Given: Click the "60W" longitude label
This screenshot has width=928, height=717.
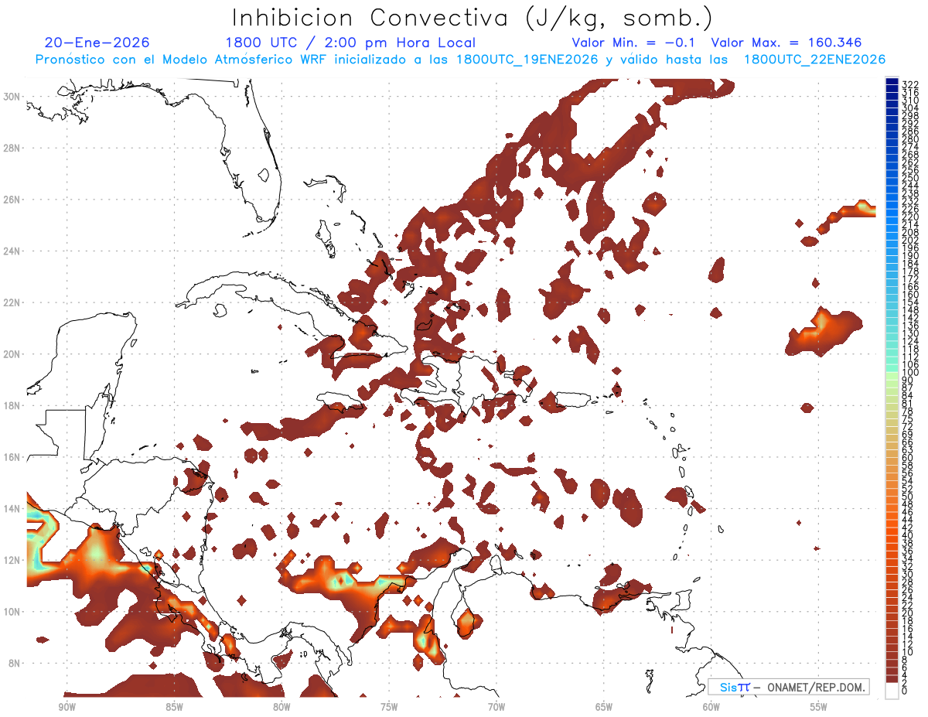Looking at the screenshot, I should coord(711,707).
